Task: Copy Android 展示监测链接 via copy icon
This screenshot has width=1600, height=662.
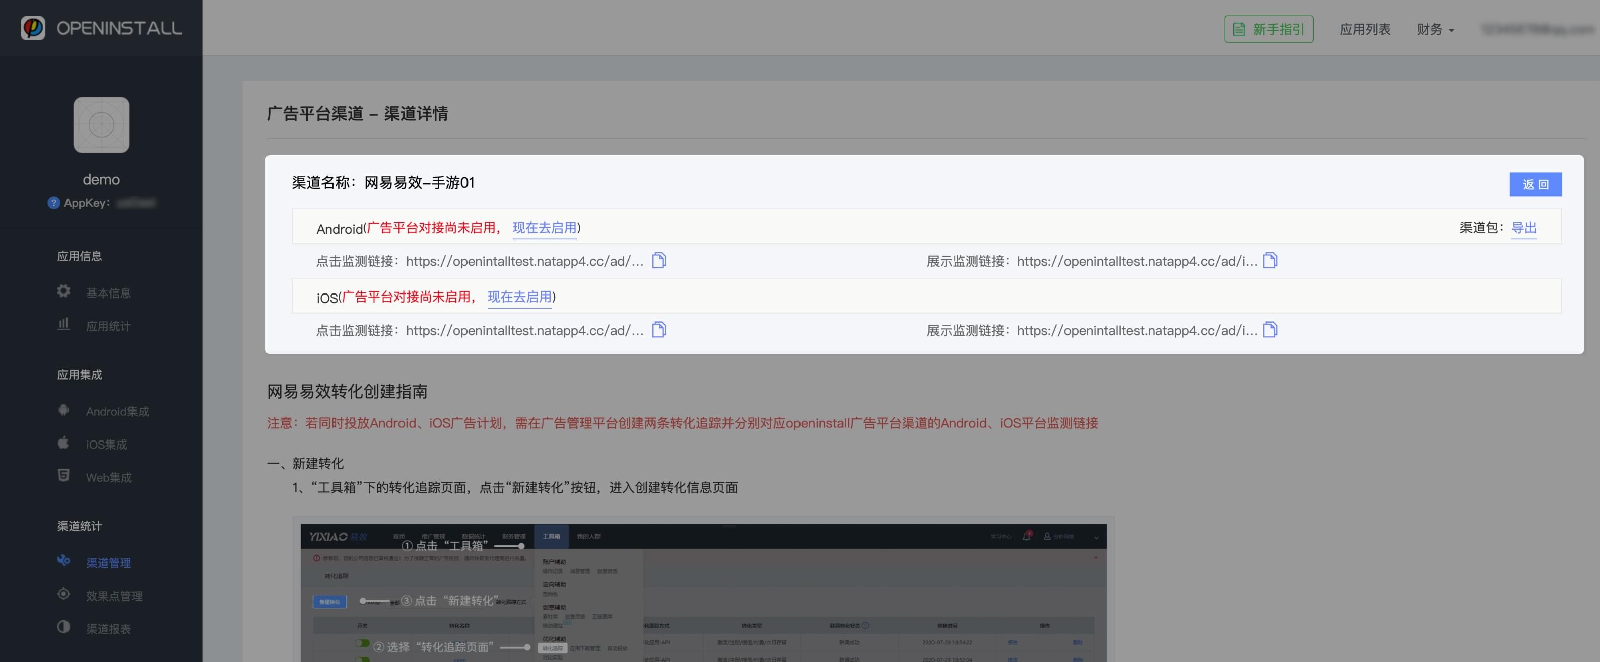Action: 1270,261
